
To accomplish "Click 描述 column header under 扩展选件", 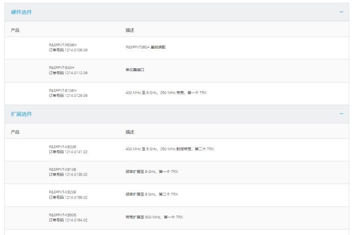I will 130,132.
